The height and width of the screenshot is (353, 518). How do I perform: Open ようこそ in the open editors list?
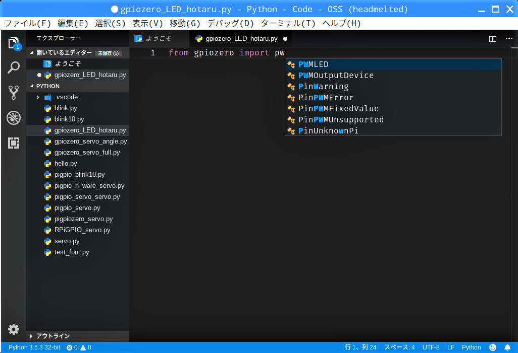(x=78, y=64)
